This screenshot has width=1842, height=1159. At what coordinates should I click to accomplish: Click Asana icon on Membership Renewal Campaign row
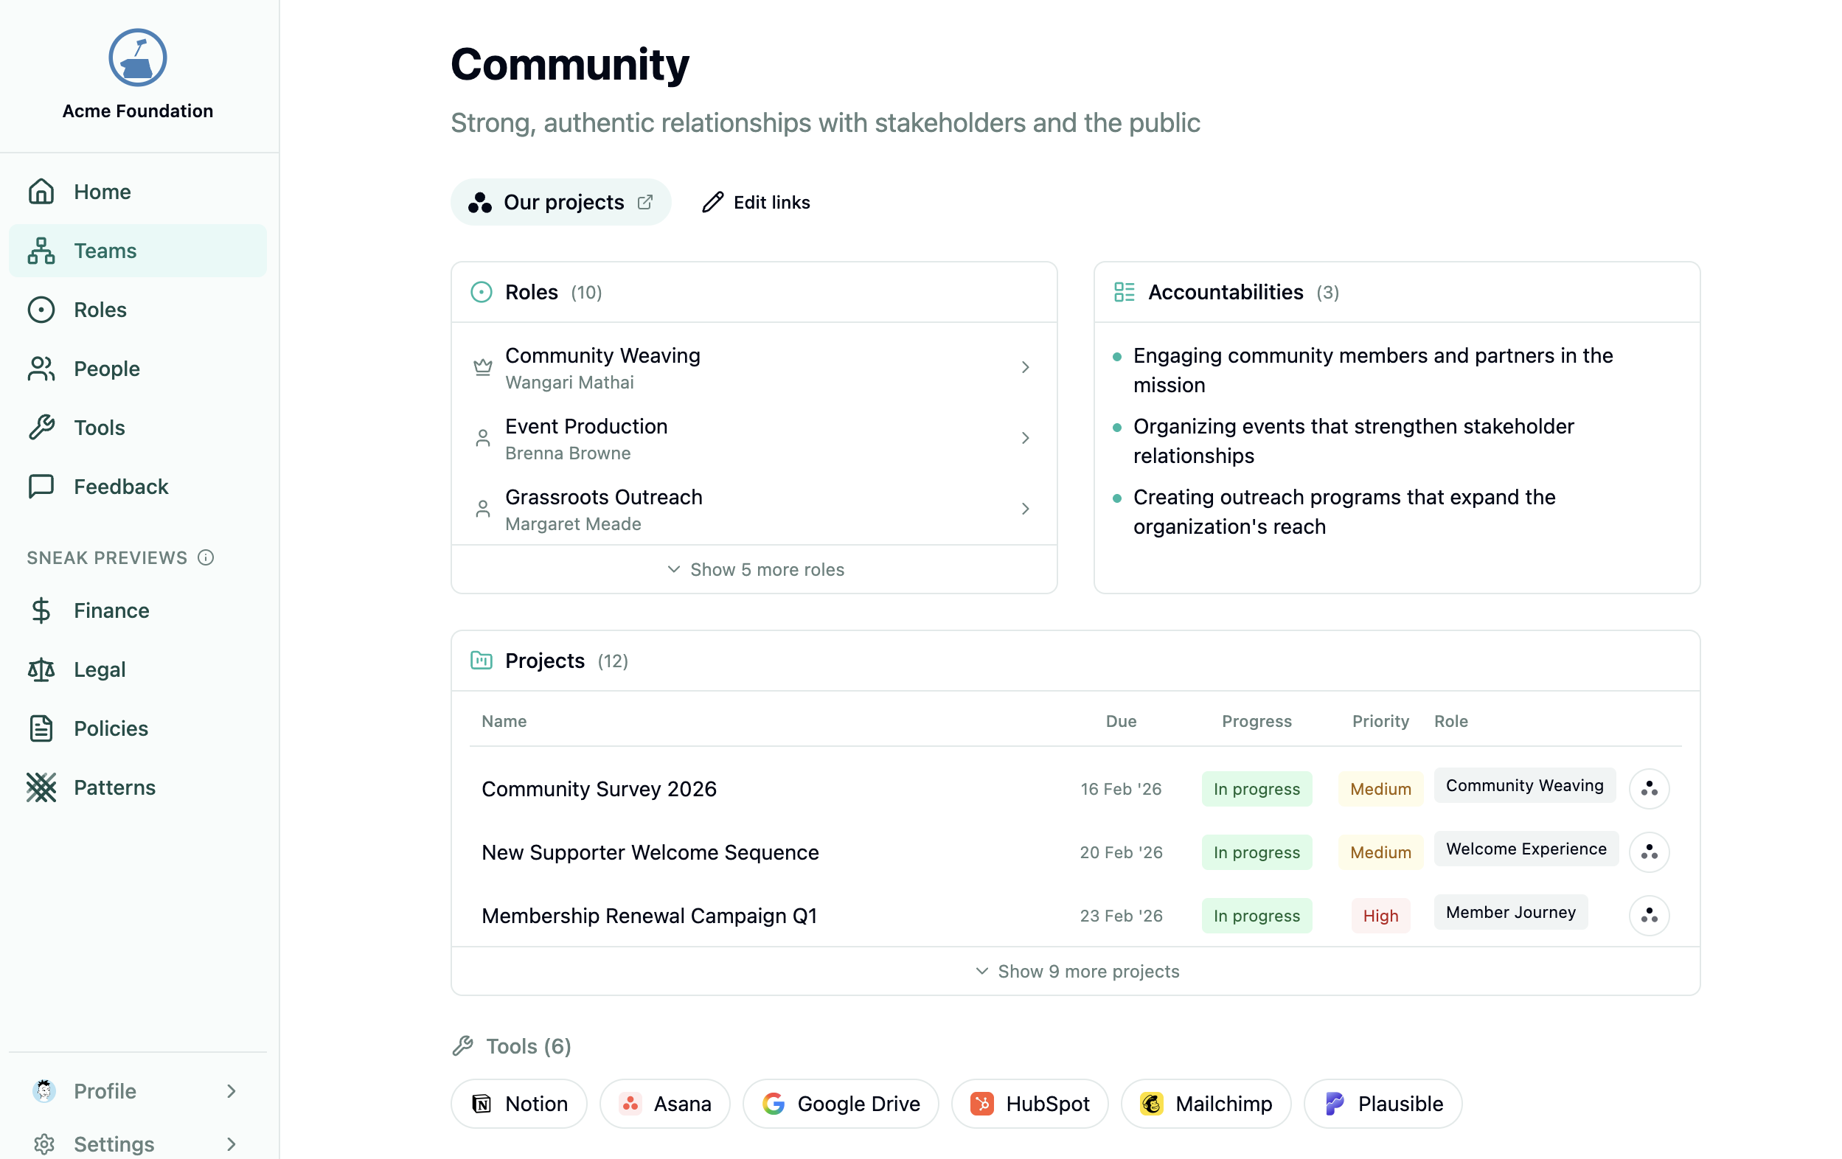pos(1649,916)
